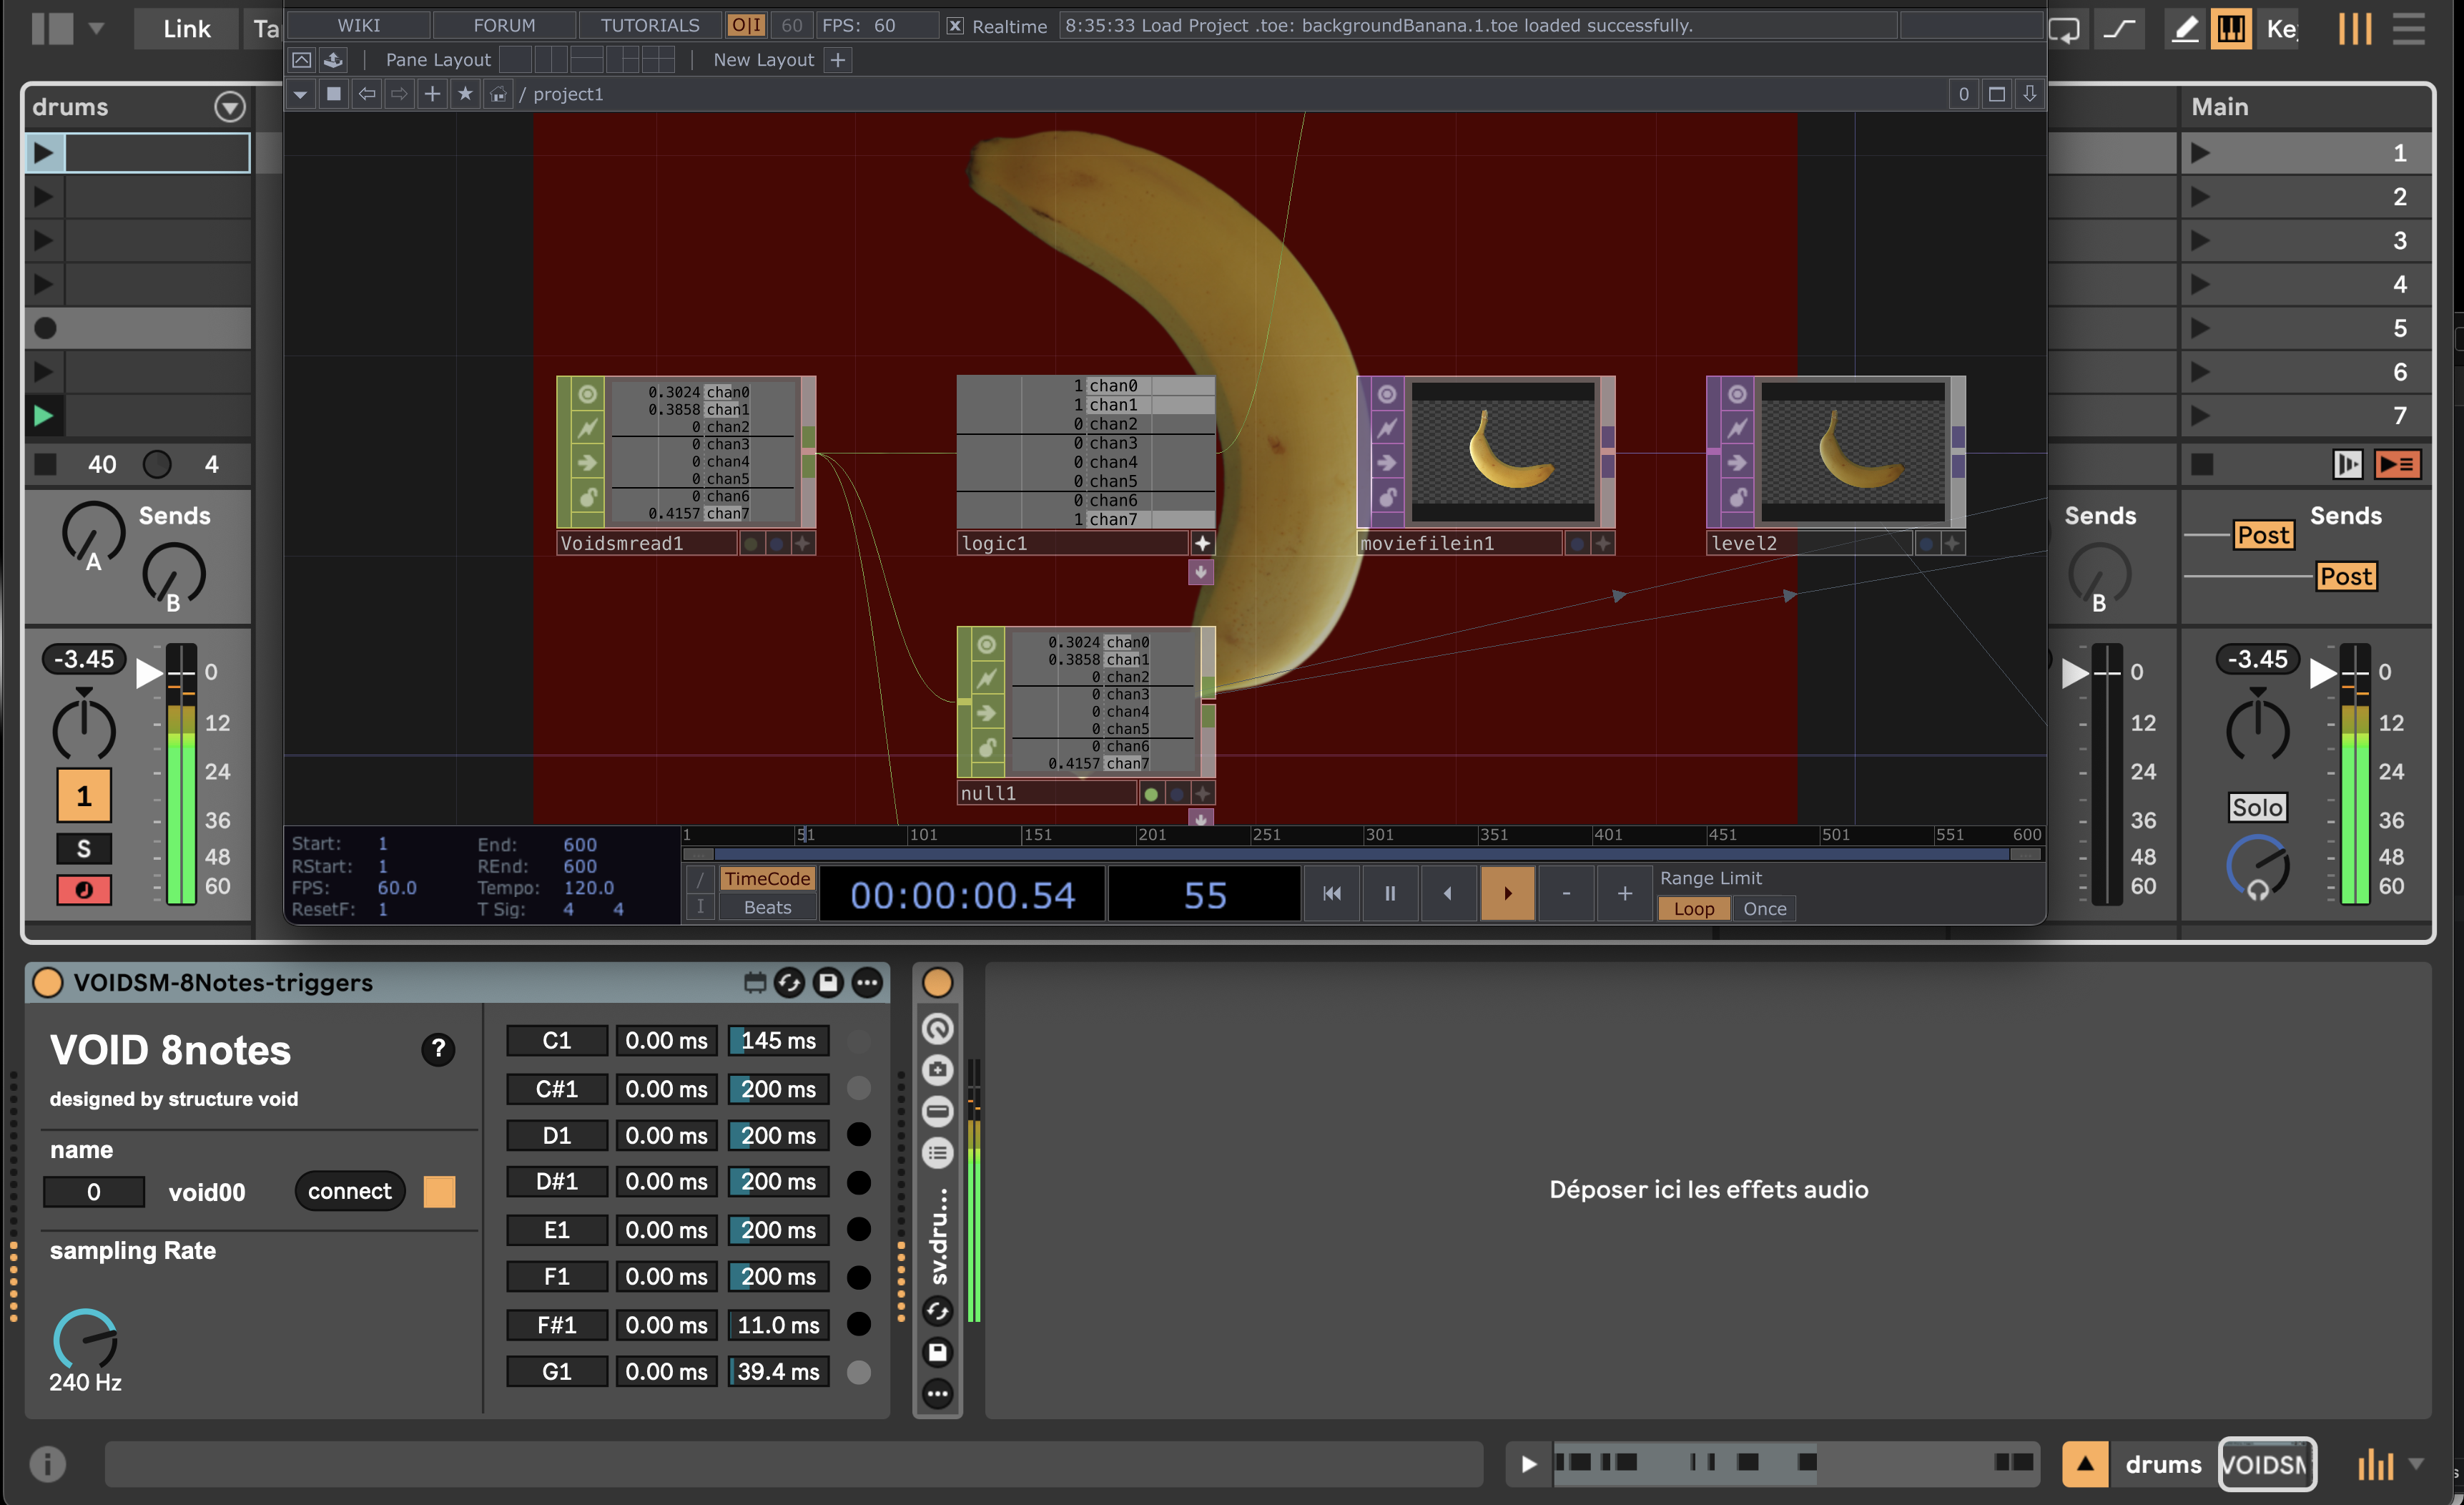Click the star bookmark icon in the path bar

[465, 94]
